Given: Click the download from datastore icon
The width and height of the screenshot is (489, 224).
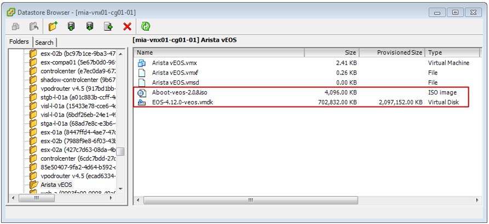Looking at the screenshot, I should (x=90, y=27).
